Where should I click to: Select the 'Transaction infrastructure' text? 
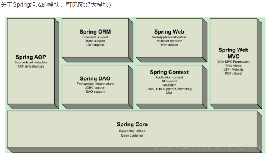[x=95, y=84]
